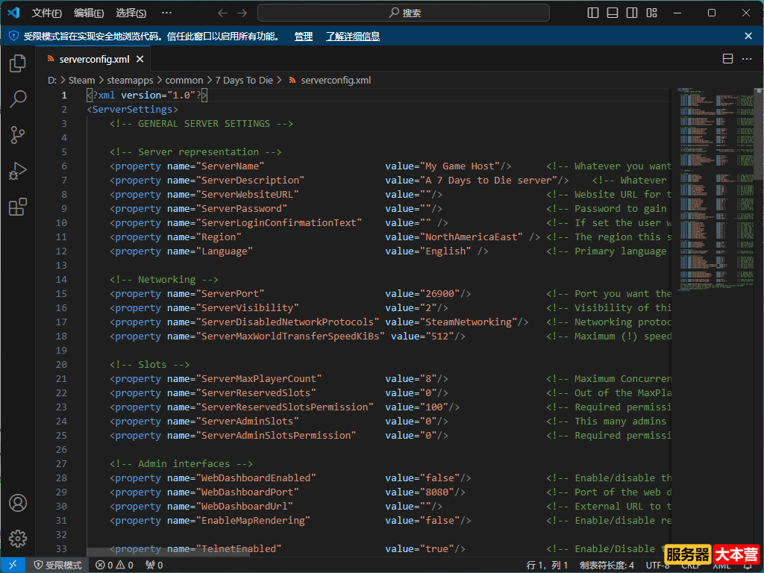Click the shield icon in the Restricted Mode banner
This screenshot has height=573, width=764.
[x=13, y=36]
